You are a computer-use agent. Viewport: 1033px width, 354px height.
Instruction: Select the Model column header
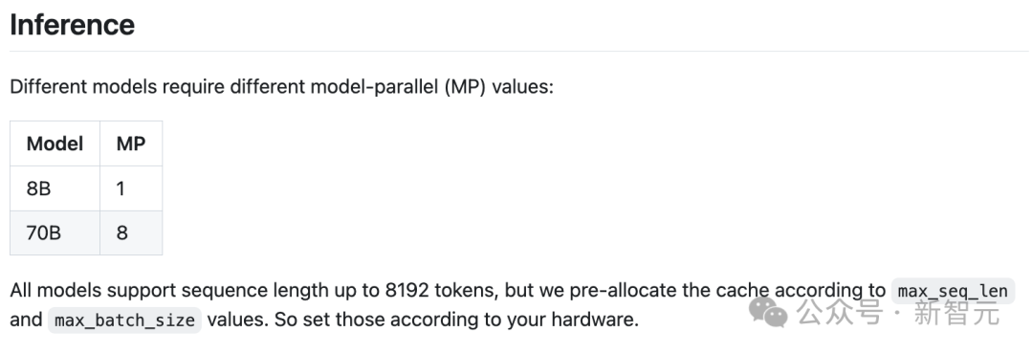(55, 144)
